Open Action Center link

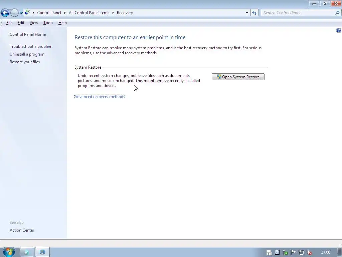pos(22,230)
